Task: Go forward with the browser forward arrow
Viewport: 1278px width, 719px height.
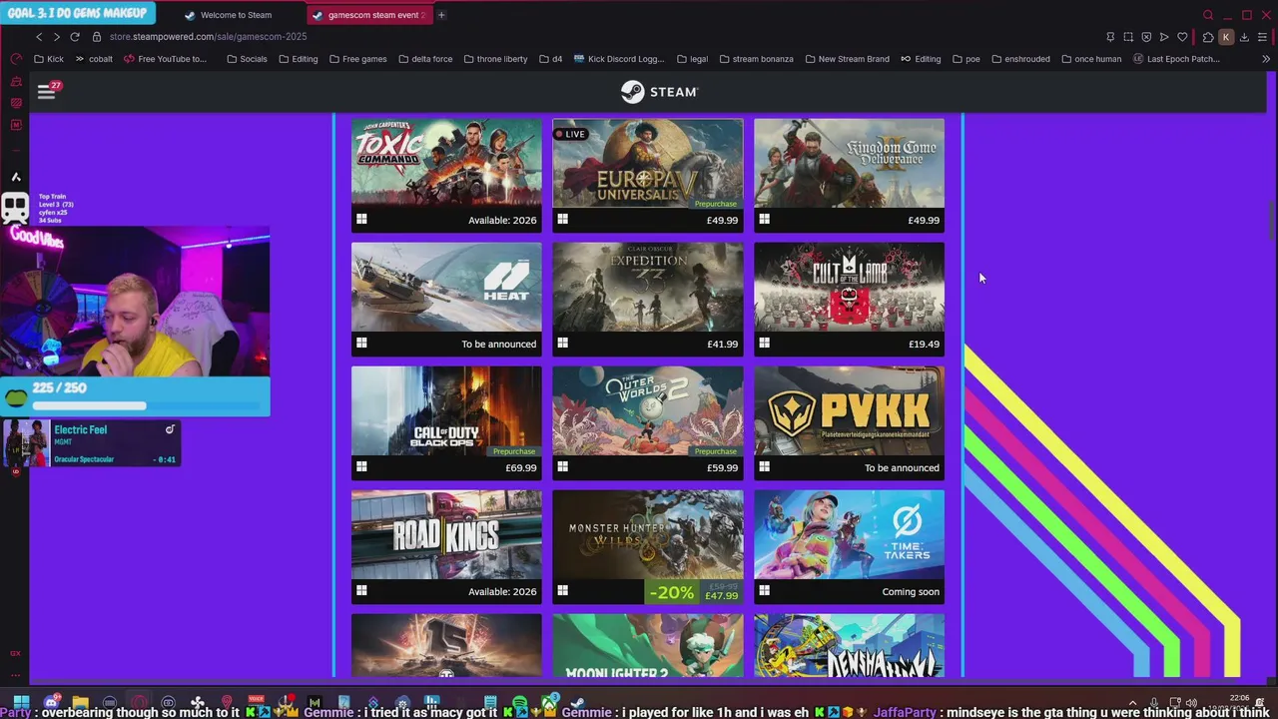Action: point(56,37)
